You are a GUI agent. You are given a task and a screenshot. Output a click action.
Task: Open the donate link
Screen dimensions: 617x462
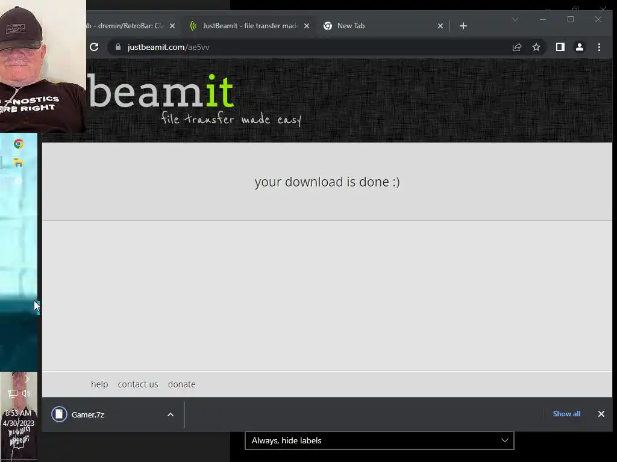click(182, 384)
